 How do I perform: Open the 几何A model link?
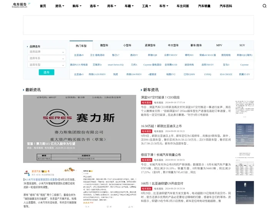pyautogui.click(x=134, y=65)
